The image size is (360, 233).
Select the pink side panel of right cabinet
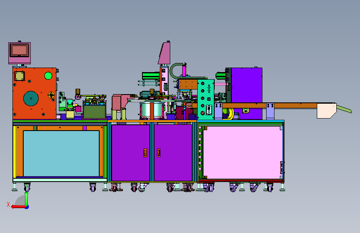tap(242, 153)
